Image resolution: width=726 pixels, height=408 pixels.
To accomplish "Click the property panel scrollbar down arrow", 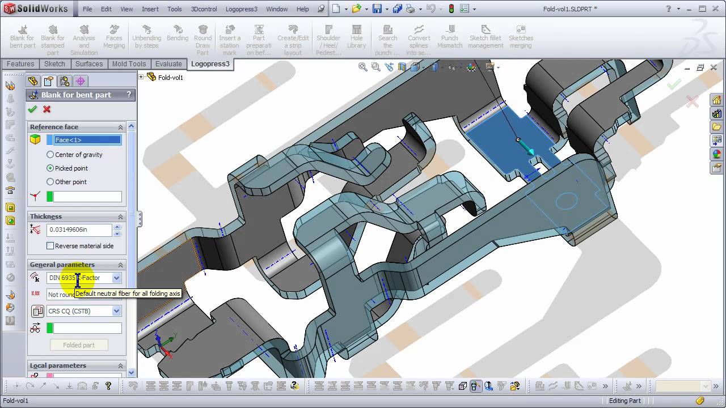I will pos(132,372).
